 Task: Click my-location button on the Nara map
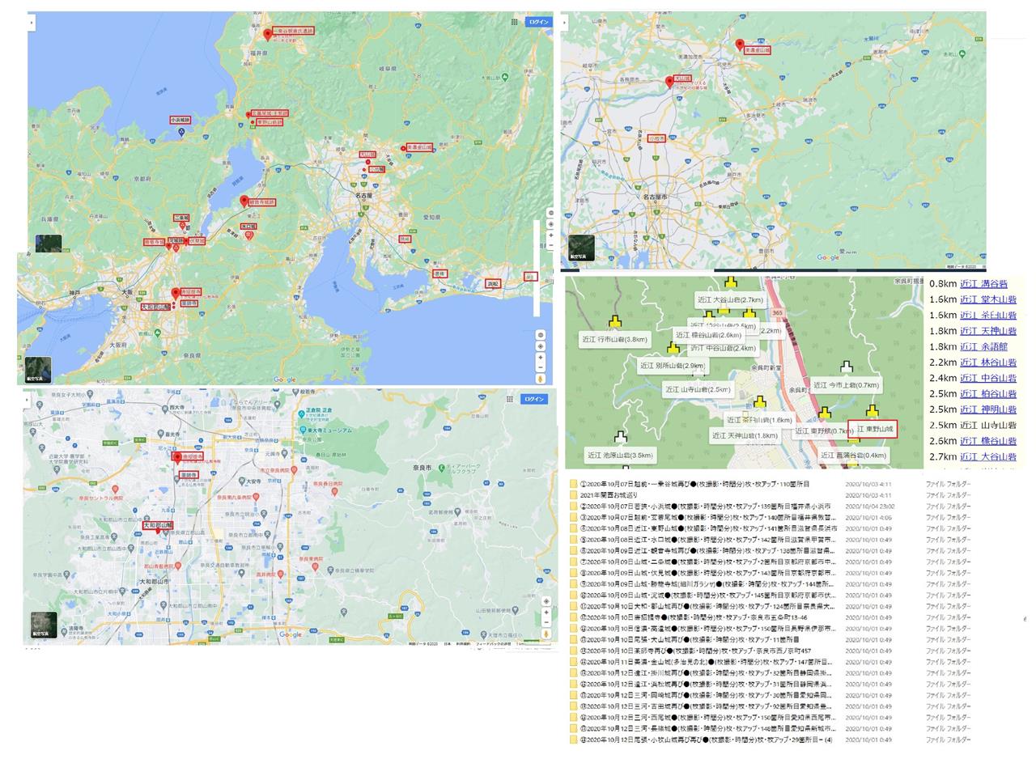pyautogui.click(x=546, y=601)
